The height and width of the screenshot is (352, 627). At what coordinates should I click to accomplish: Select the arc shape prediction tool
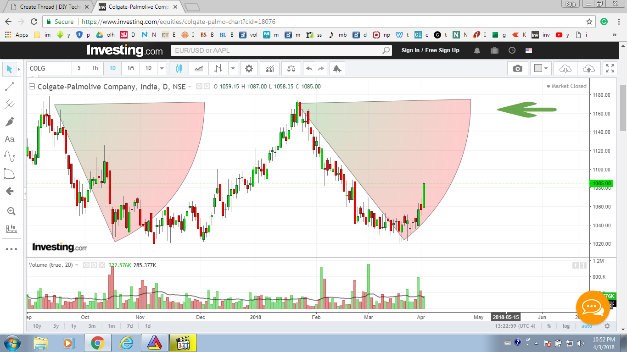pyautogui.click(x=9, y=174)
